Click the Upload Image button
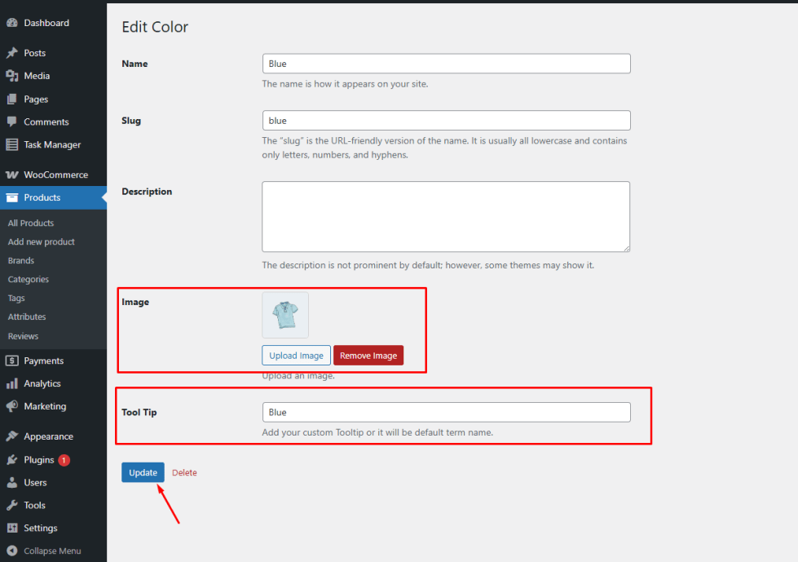798x562 pixels. click(x=296, y=356)
